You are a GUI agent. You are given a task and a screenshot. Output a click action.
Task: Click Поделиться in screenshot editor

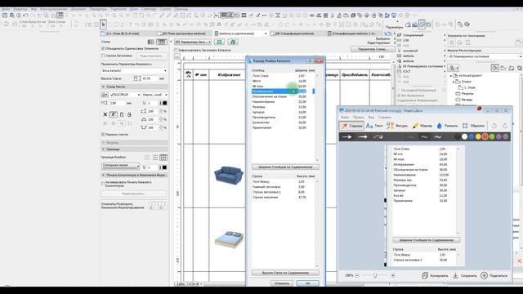[x=494, y=276]
